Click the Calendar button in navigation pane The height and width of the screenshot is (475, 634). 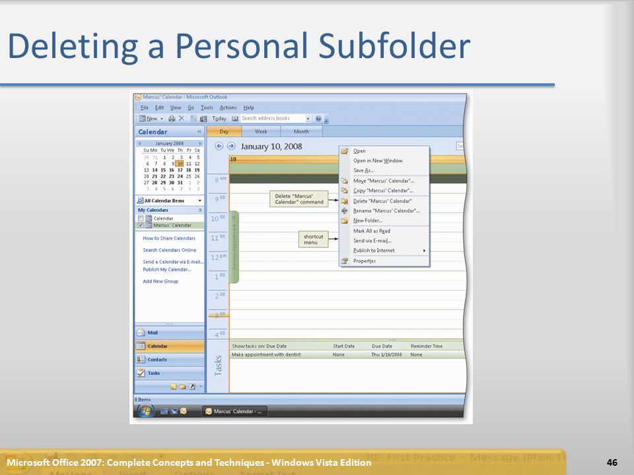coord(170,346)
